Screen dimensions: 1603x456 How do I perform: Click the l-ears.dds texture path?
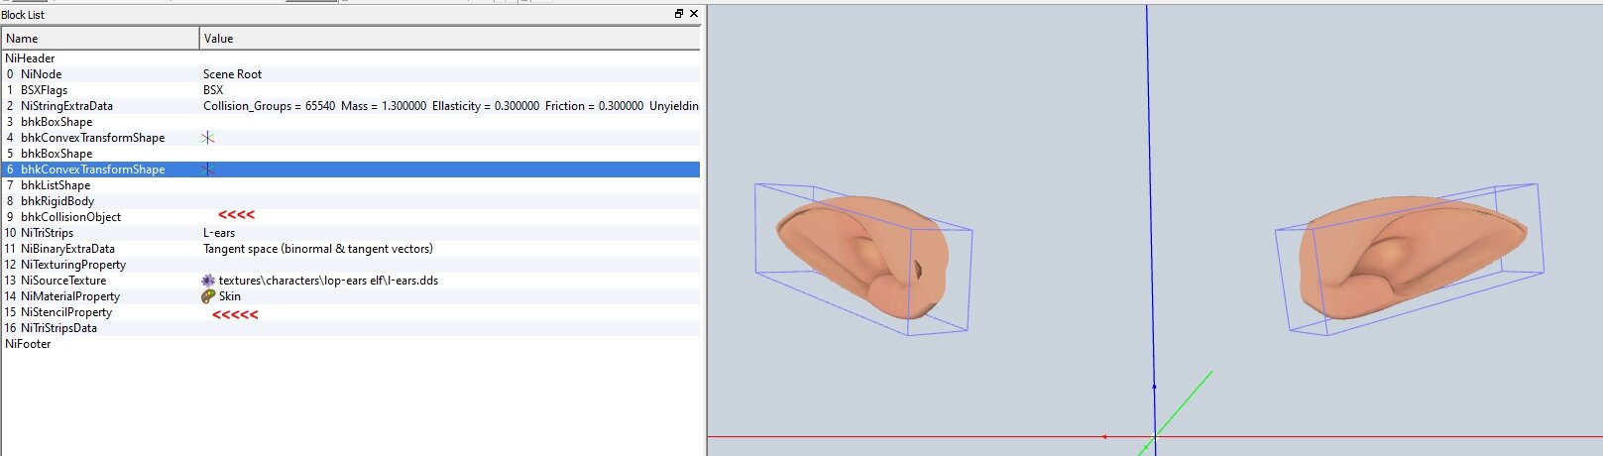[328, 281]
